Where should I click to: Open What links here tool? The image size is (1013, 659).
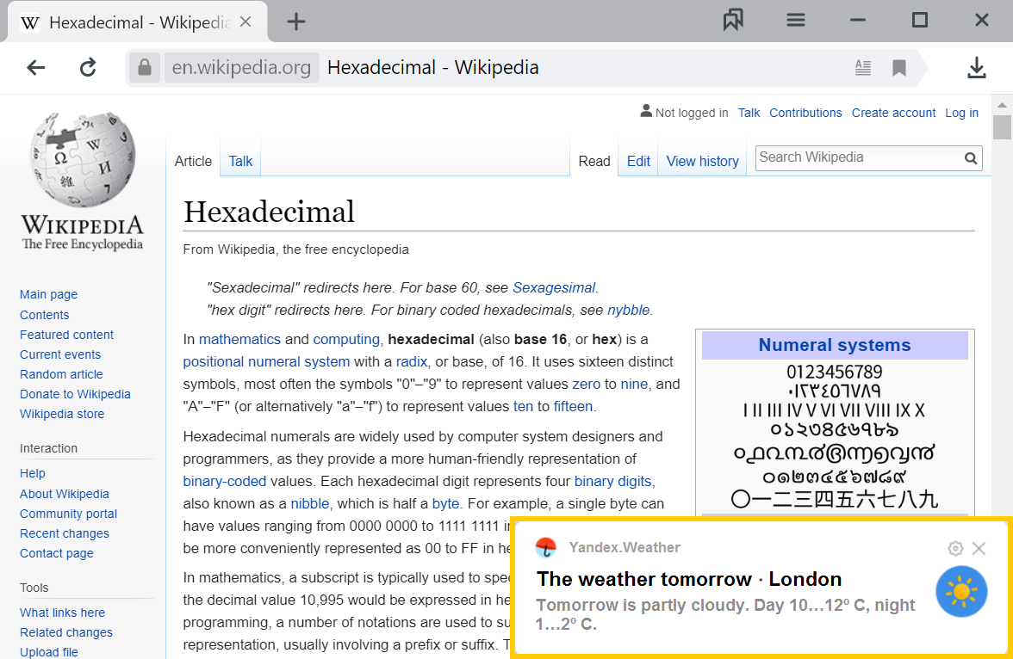coord(62,613)
